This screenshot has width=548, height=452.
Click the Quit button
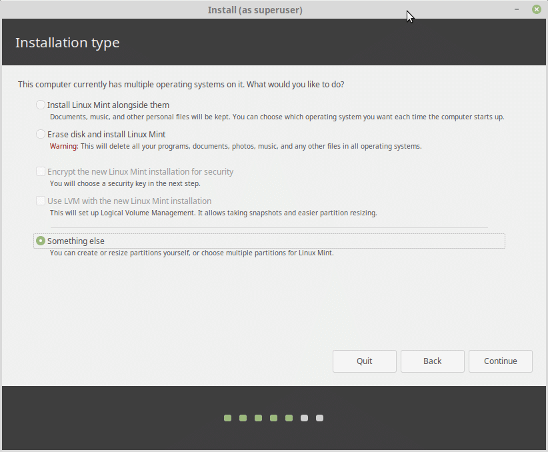pyautogui.click(x=365, y=361)
